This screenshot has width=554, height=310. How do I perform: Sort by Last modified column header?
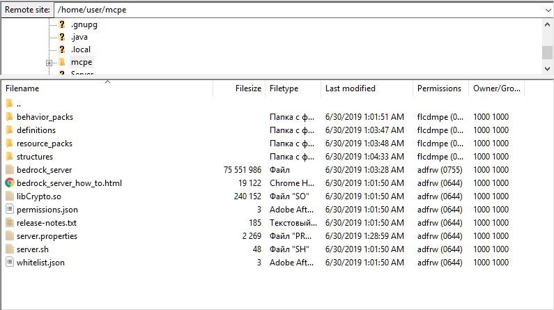point(367,88)
